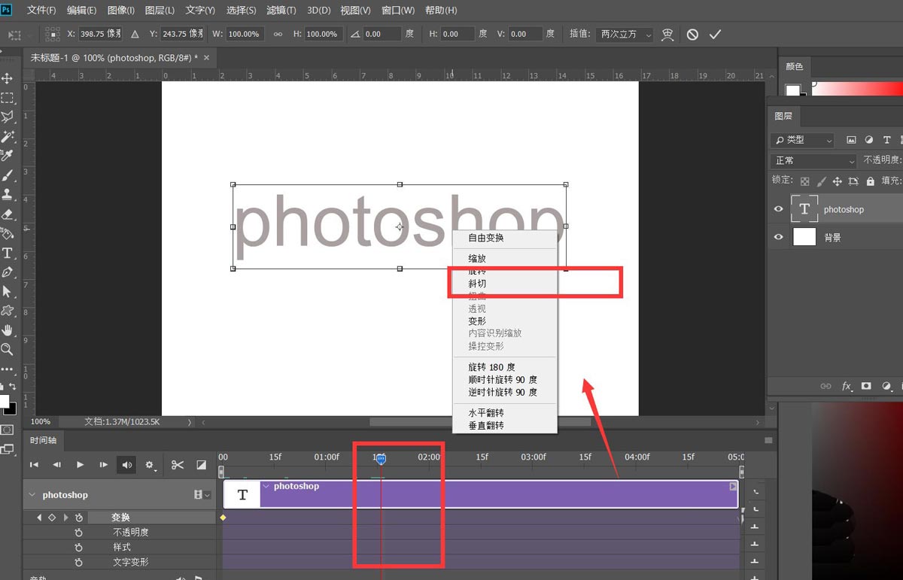Select the Eraser tool
Screen dimensions: 903x580
tap(8, 214)
